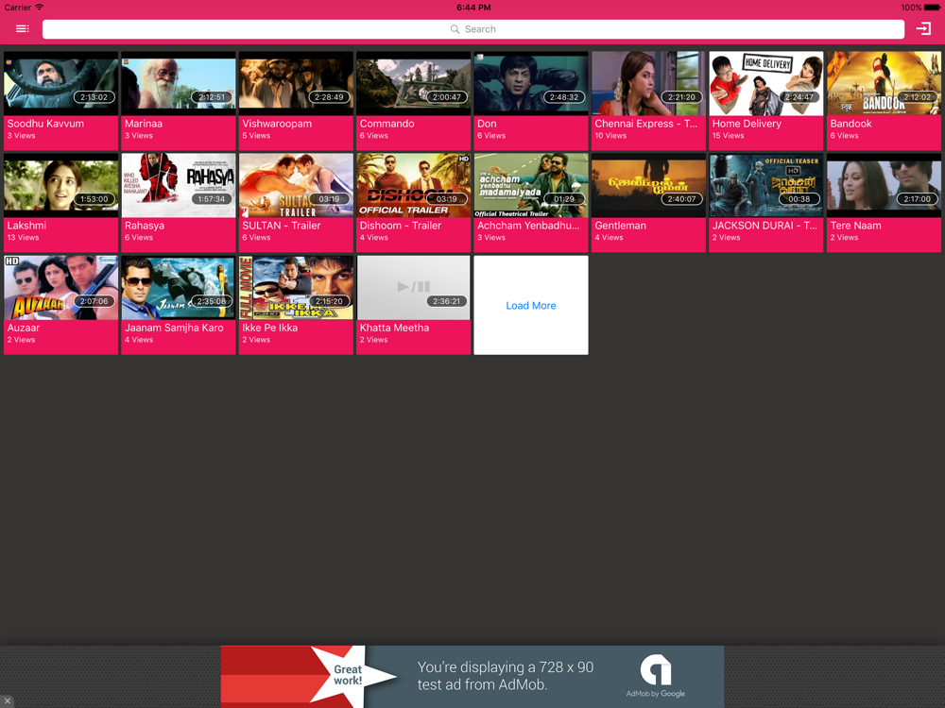Select the Don movie thumbnail

click(531, 83)
